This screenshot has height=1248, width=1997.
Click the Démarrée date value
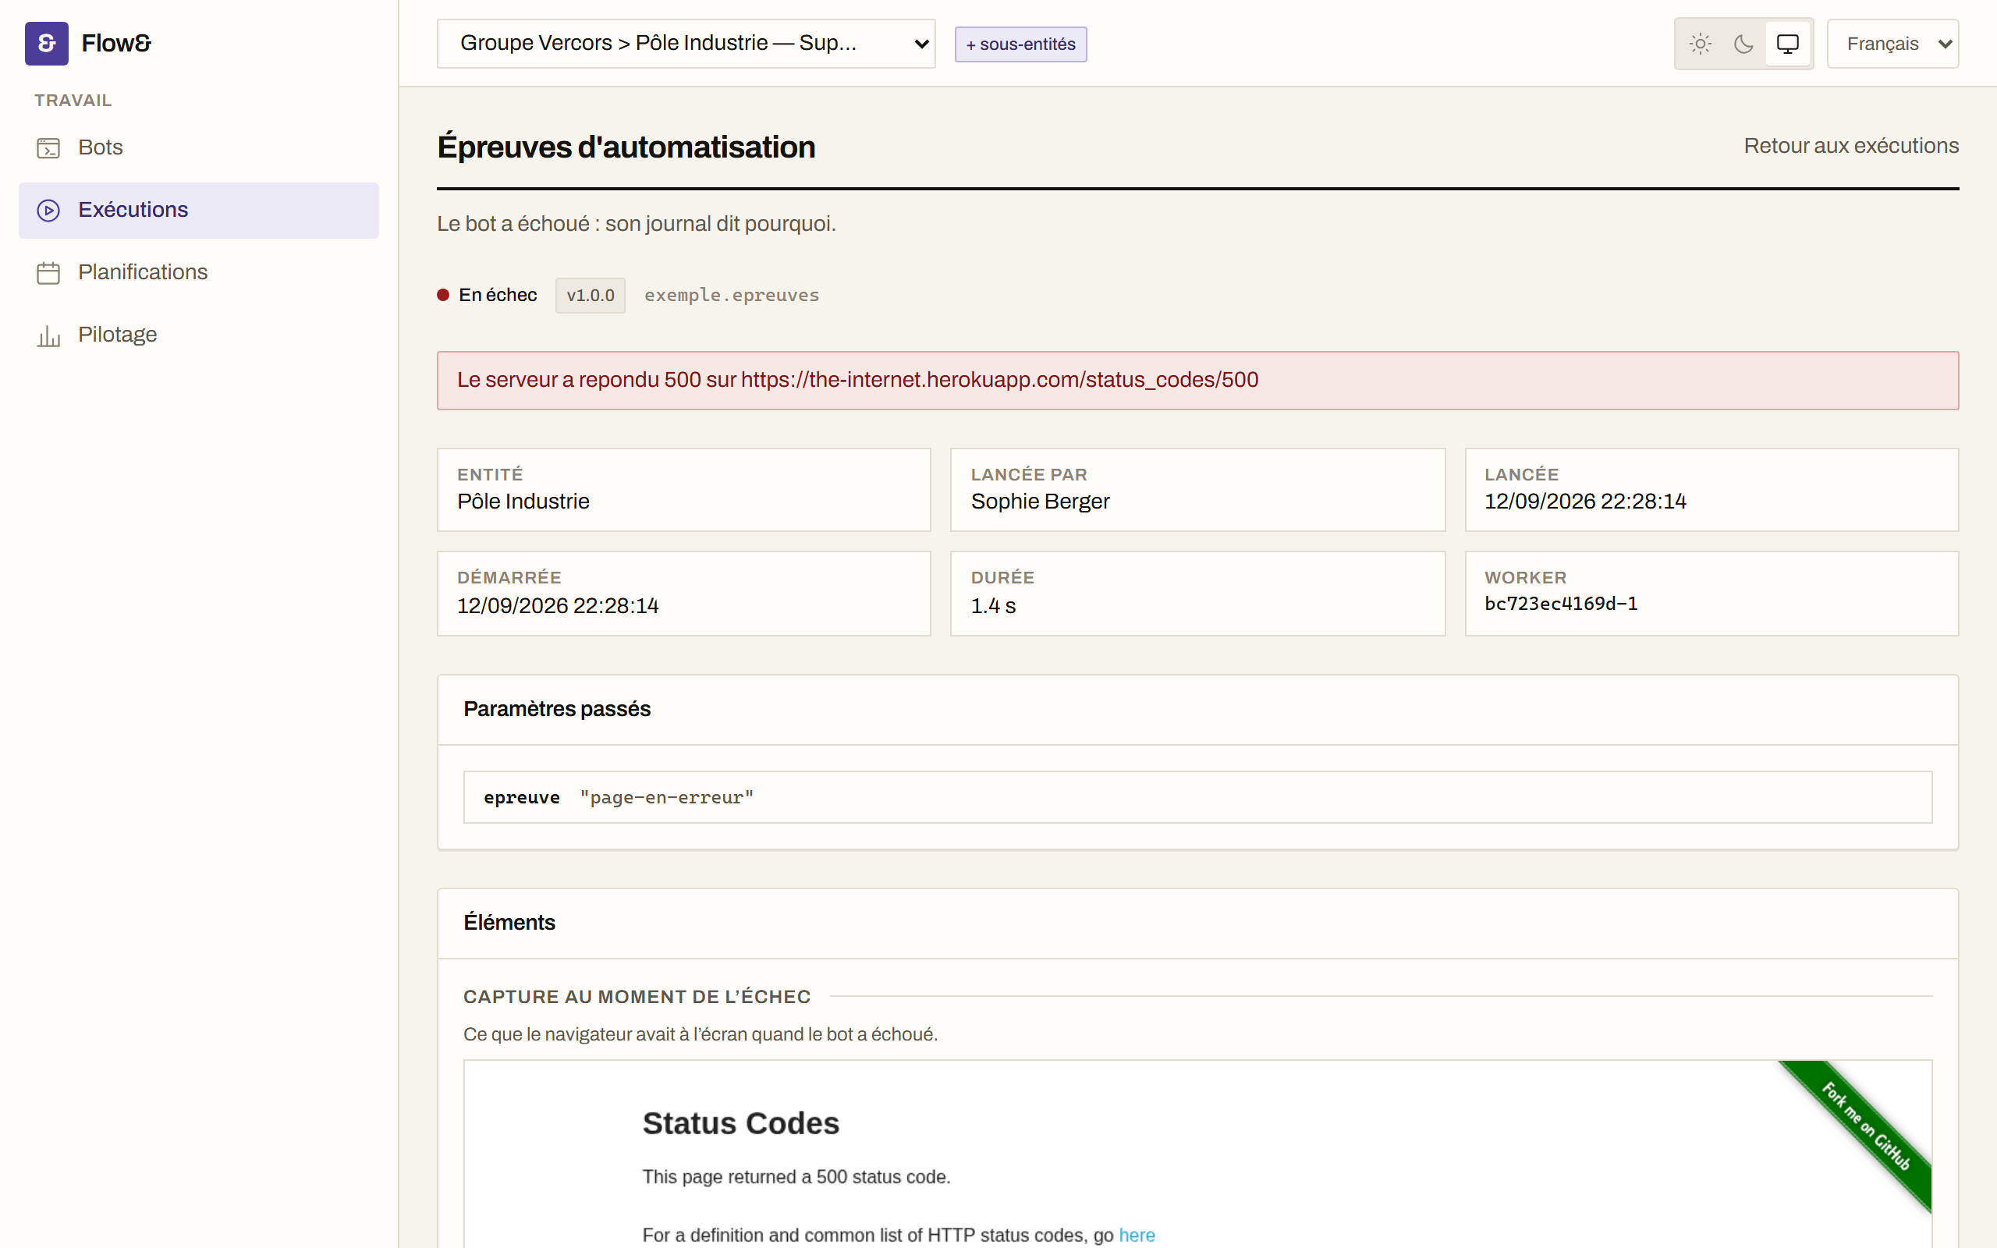coord(558,606)
